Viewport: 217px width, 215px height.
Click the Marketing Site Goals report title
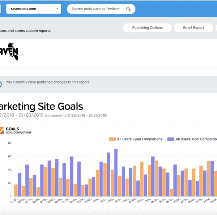tap(42, 106)
